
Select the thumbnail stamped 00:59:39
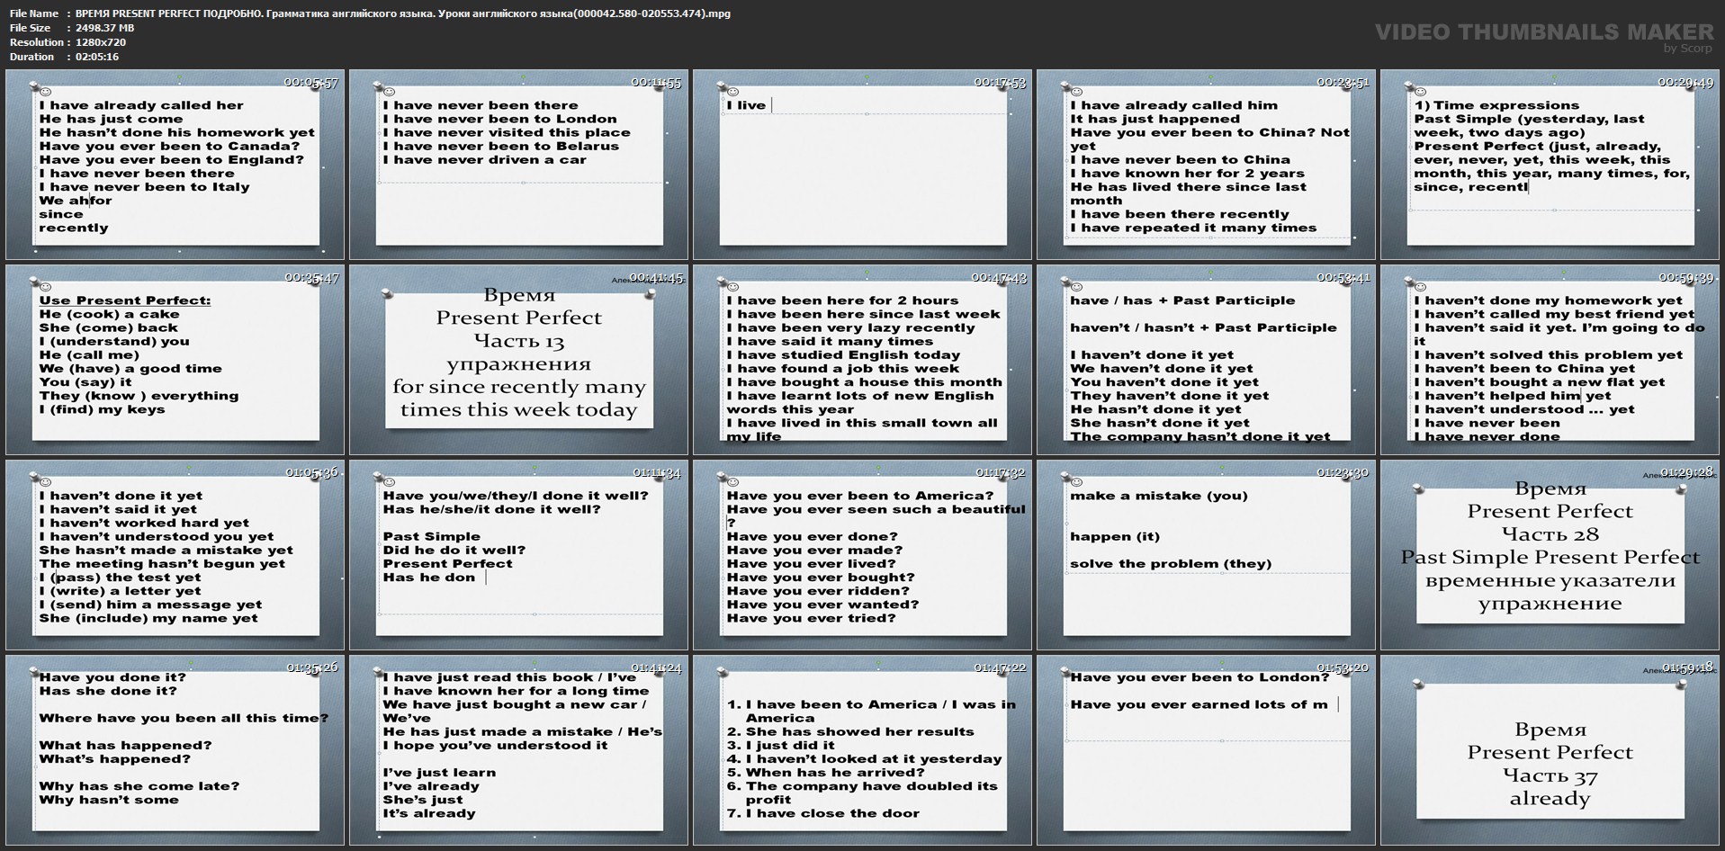(x=1550, y=360)
